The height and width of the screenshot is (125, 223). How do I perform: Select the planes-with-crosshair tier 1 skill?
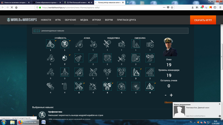107,44
